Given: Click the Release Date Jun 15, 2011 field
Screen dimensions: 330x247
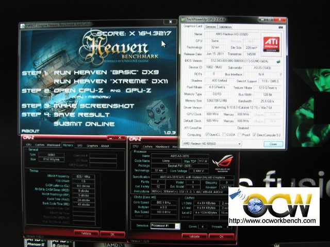Looking at the screenshot, I should (x=215, y=54).
